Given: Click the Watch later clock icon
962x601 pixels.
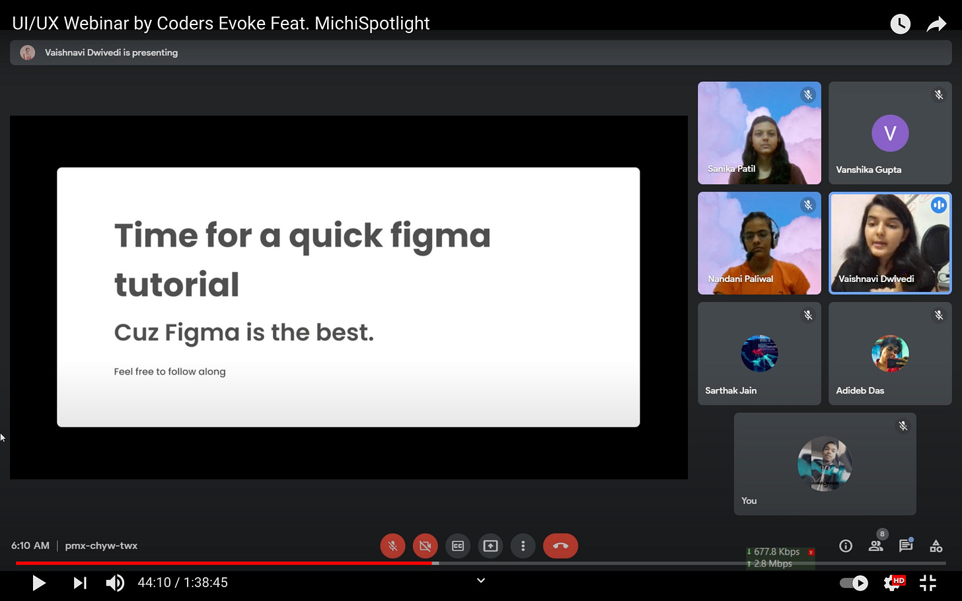Looking at the screenshot, I should pos(900,24).
